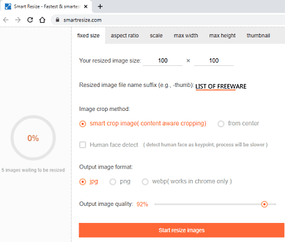Image resolution: width=285 pixels, height=242 pixels.
Task: Select jpg output format
Action: point(82,182)
